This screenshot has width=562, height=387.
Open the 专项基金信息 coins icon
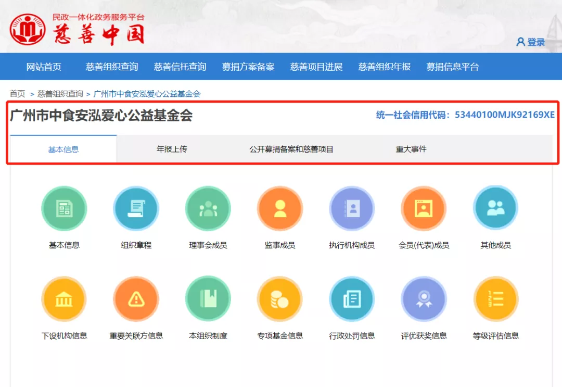pyautogui.click(x=280, y=299)
